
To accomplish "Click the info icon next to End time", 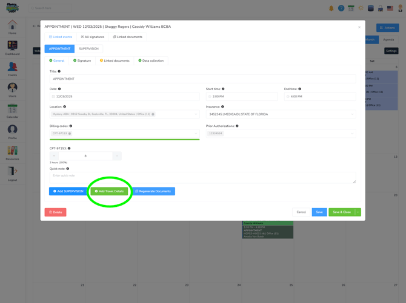I will (x=299, y=89).
